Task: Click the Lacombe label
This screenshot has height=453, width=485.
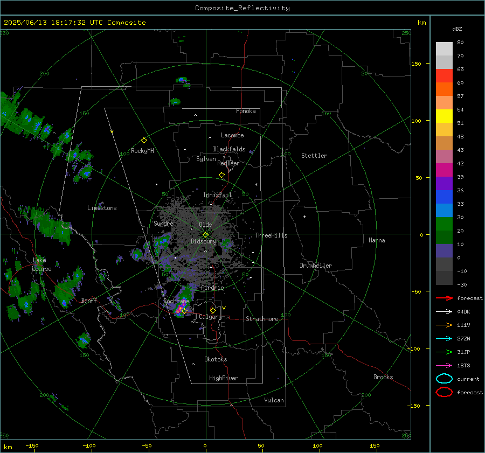Action: click(x=232, y=135)
